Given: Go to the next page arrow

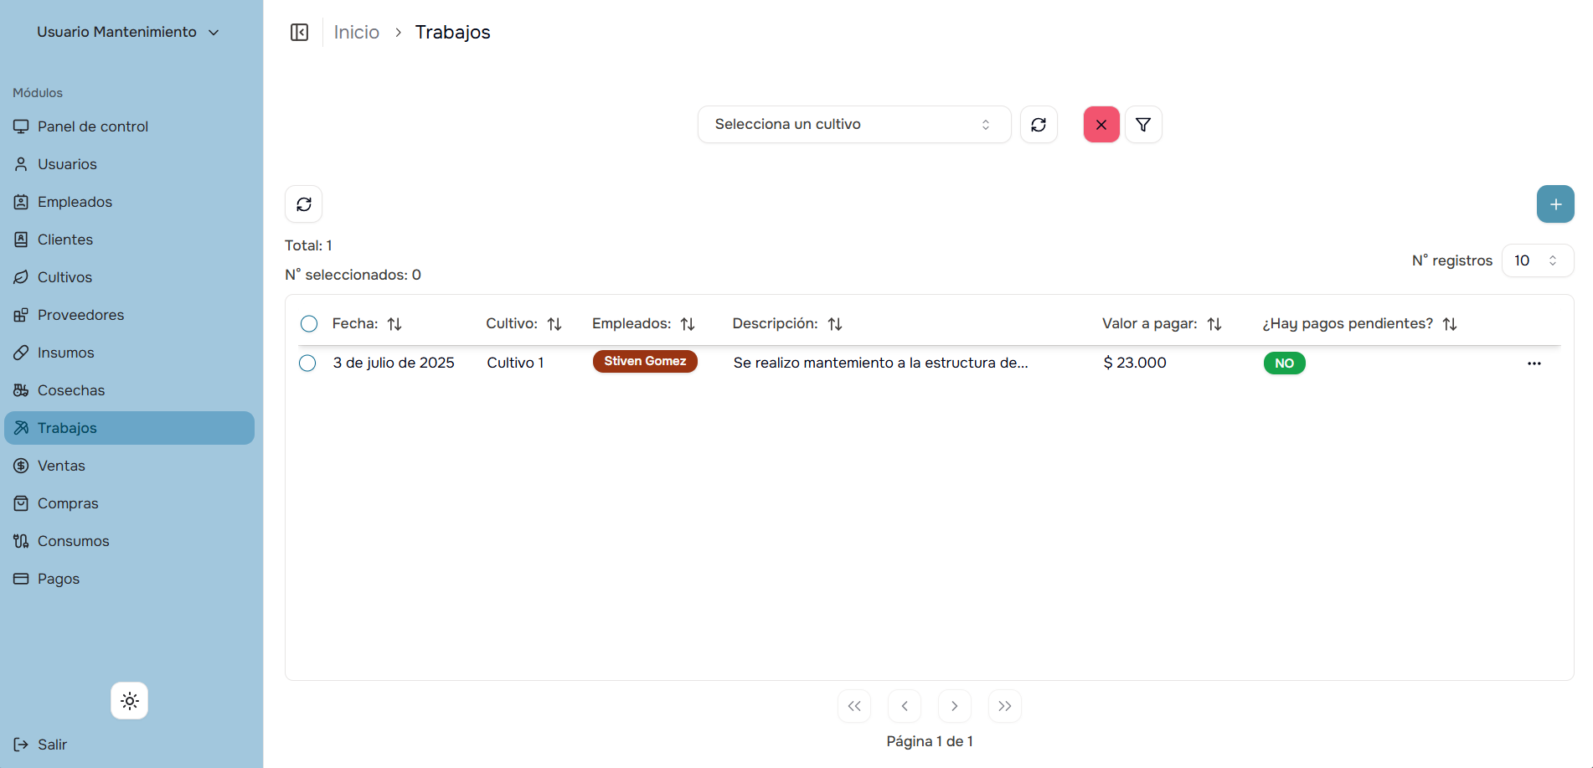Looking at the screenshot, I should [954, 706].
